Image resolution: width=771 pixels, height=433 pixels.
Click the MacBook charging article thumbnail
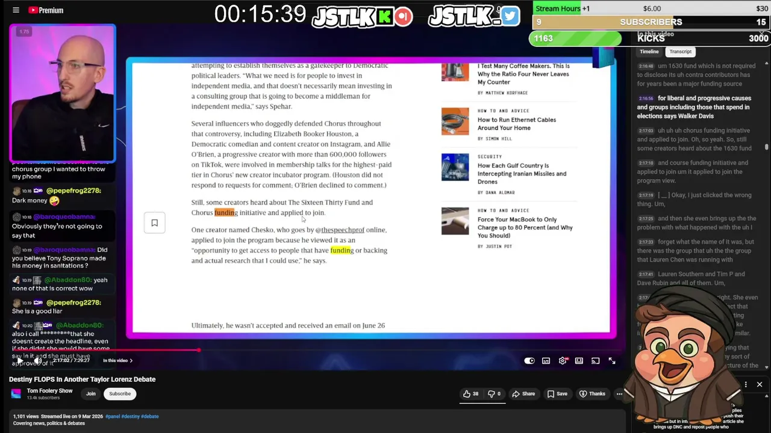click(455, 221)
